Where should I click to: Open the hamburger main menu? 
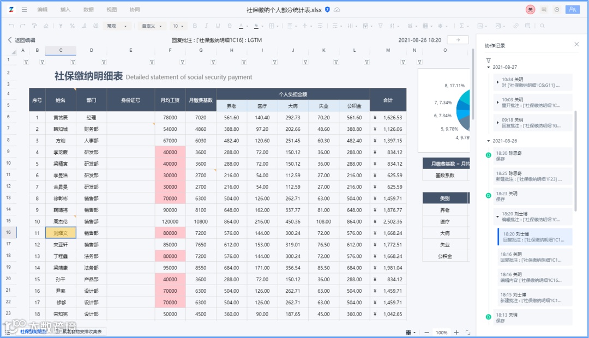click(25, 10)
